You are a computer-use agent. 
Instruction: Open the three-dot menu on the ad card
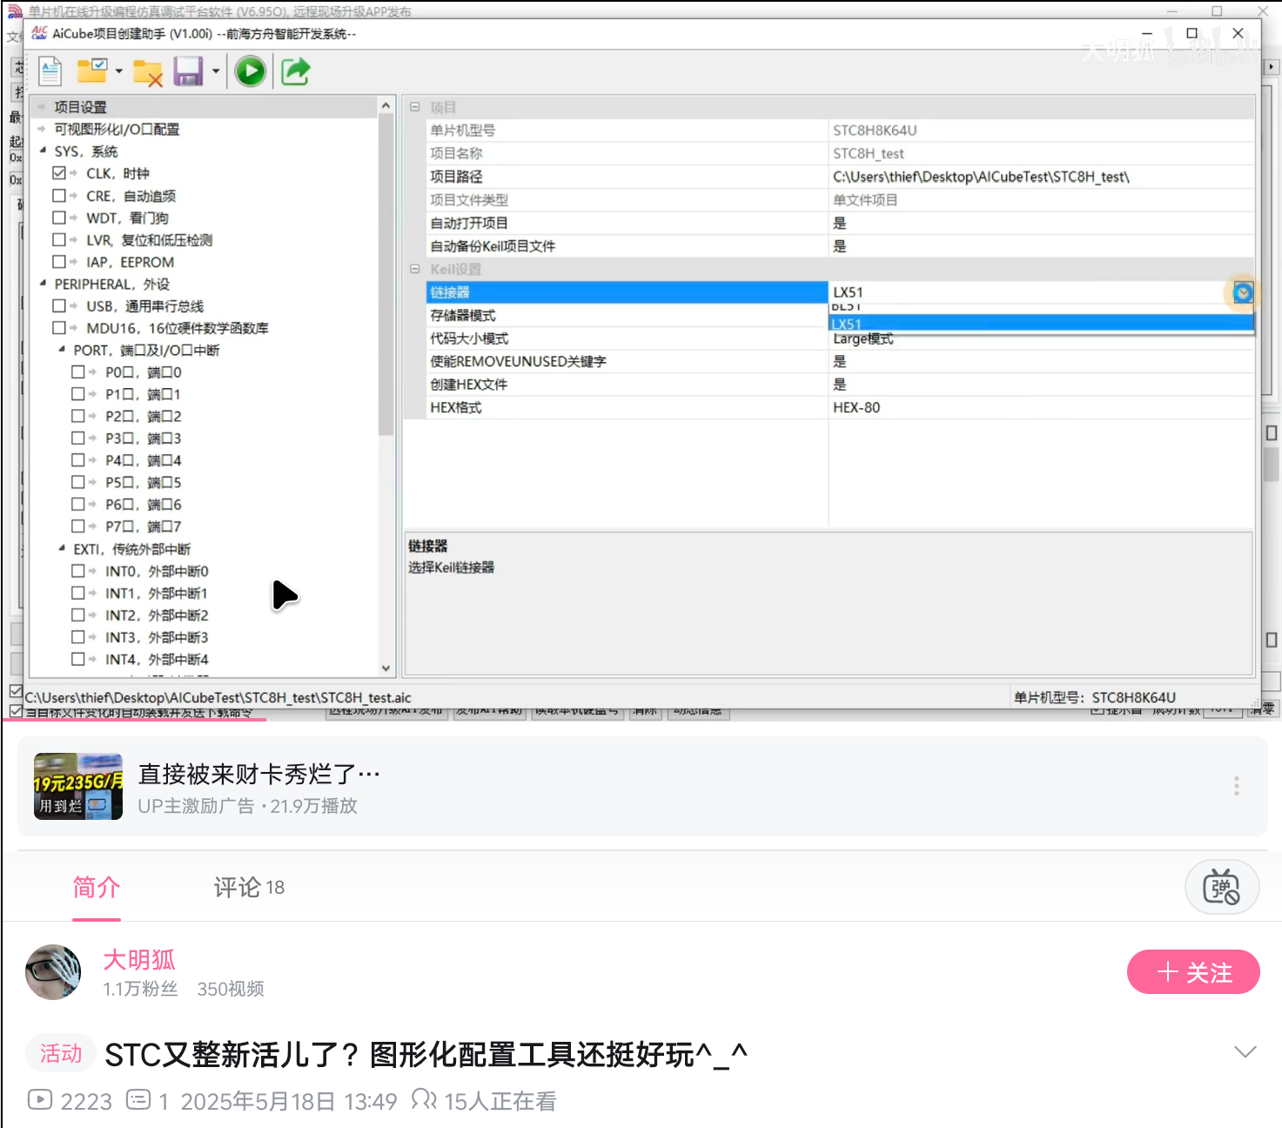tap(1236, 786)
